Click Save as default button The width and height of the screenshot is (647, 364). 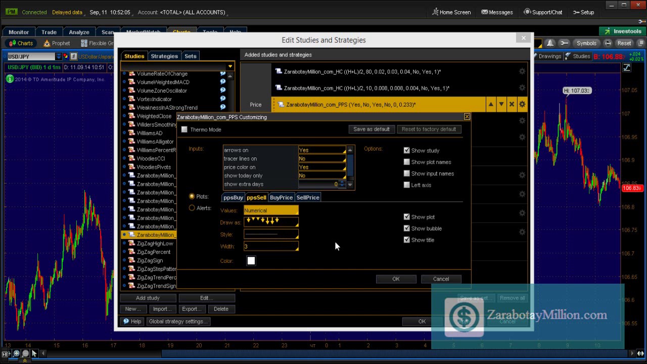[x=372, y=129]
